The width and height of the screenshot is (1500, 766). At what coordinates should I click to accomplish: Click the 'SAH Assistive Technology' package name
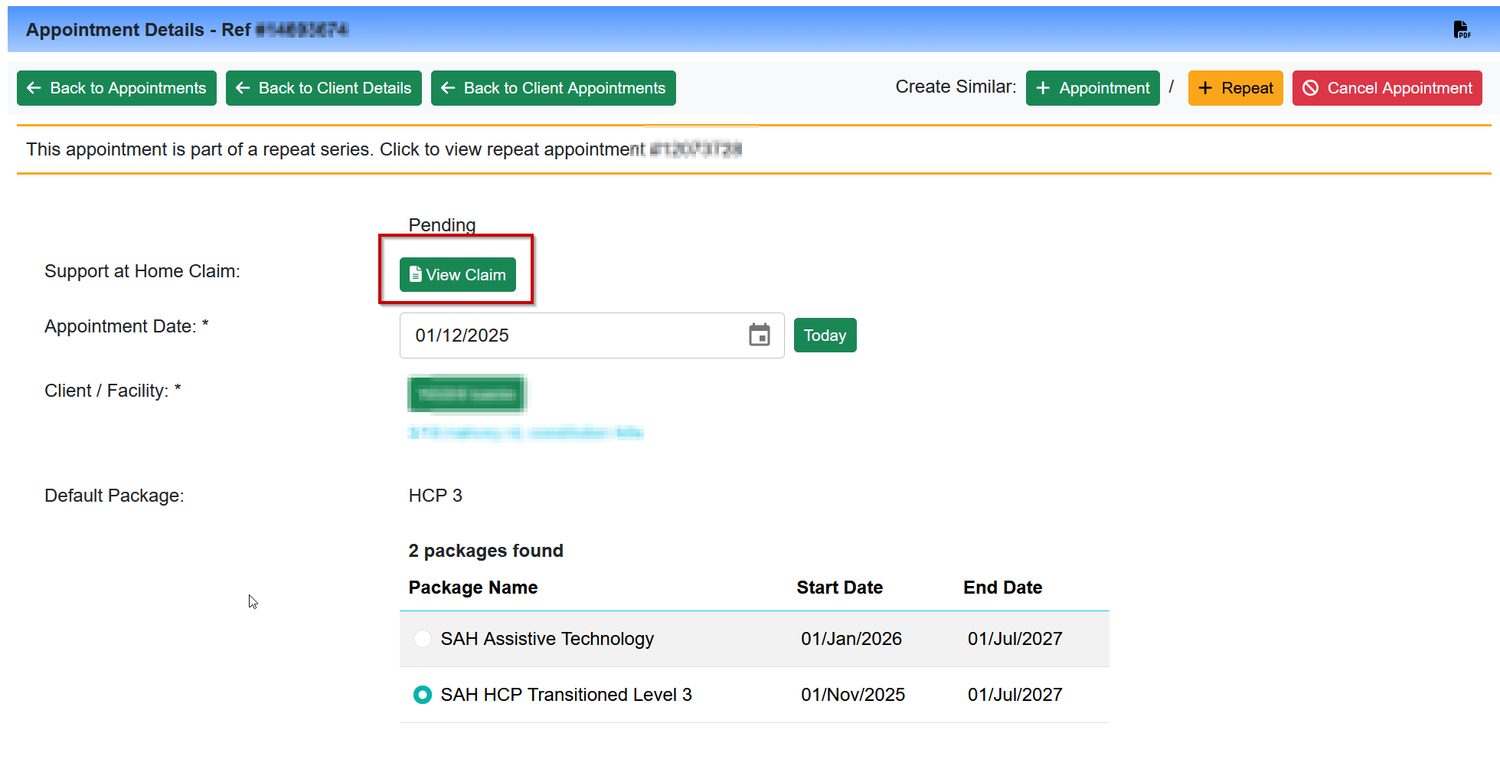coord(547,639)
